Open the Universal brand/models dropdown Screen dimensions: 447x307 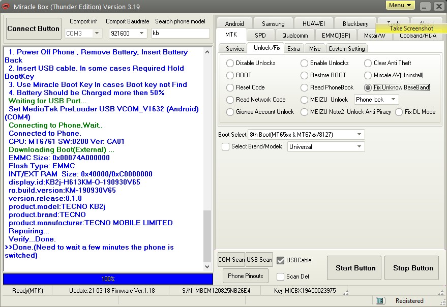tap(359, 147)
